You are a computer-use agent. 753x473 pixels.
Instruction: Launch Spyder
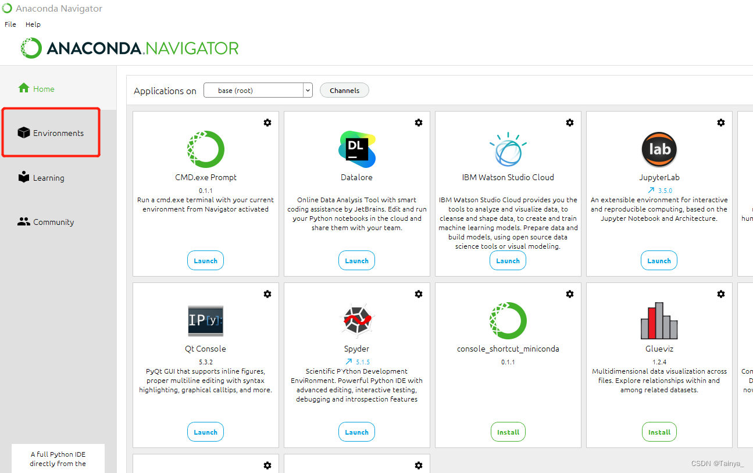point(356,432)
